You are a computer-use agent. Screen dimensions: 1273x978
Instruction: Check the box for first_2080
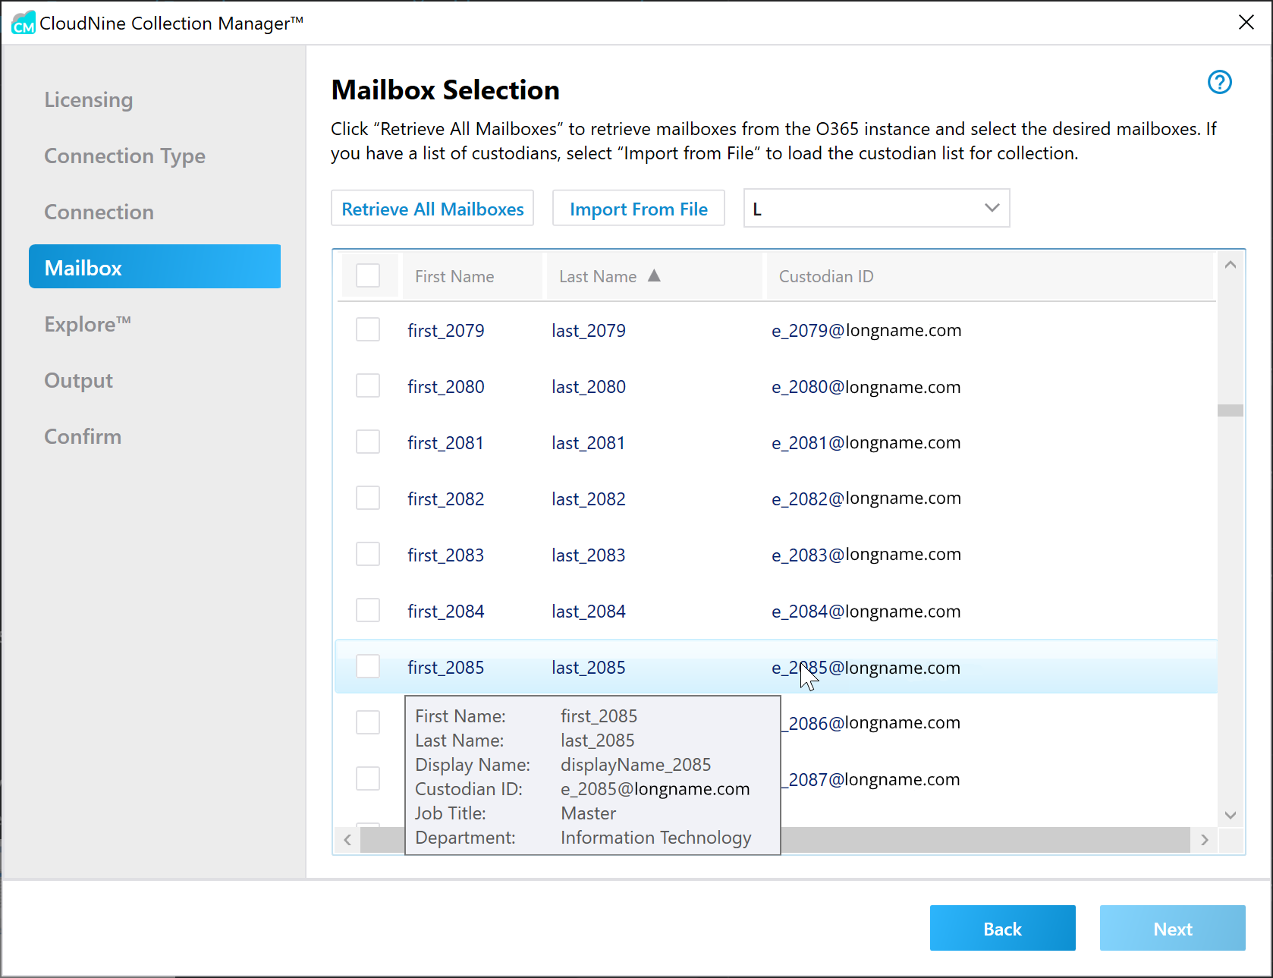(x=368, y=386)
